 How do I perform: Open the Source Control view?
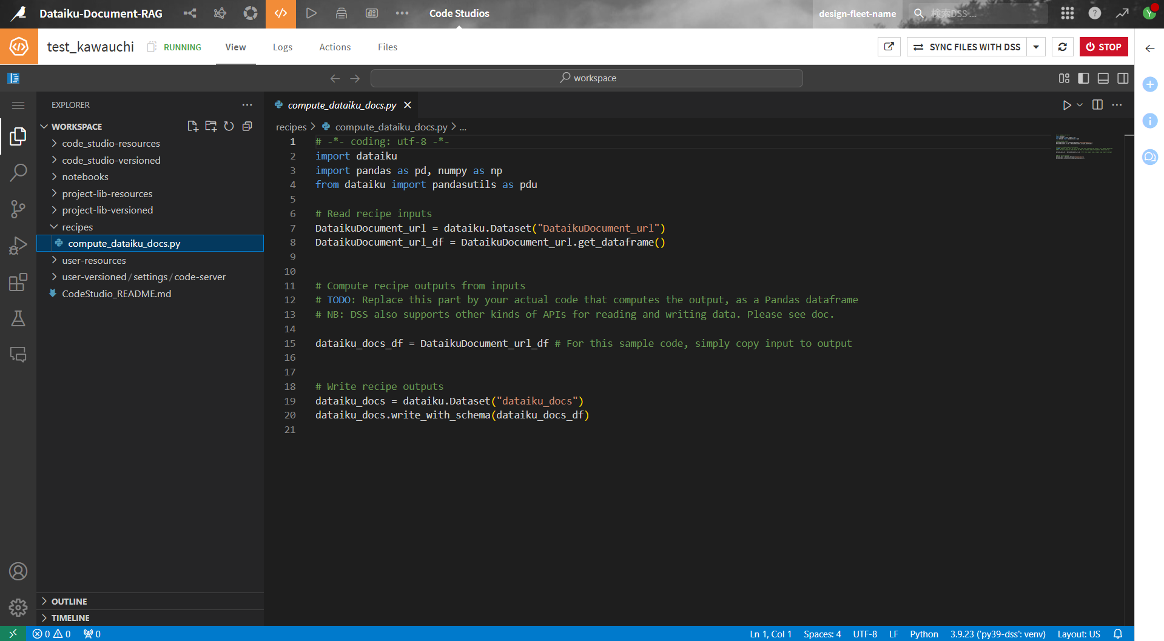(18, 210)
